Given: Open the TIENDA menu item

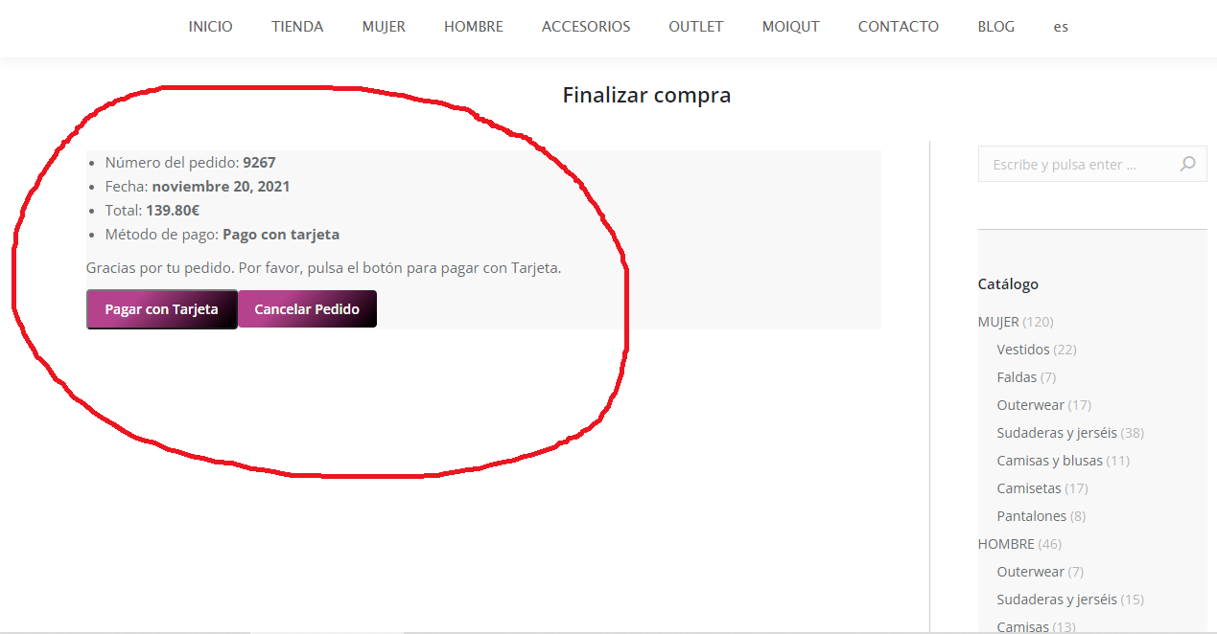Looking at the screenshot, I should click(x=297, y=27).
